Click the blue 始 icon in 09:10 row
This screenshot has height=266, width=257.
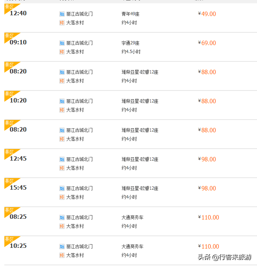point(62,43)
